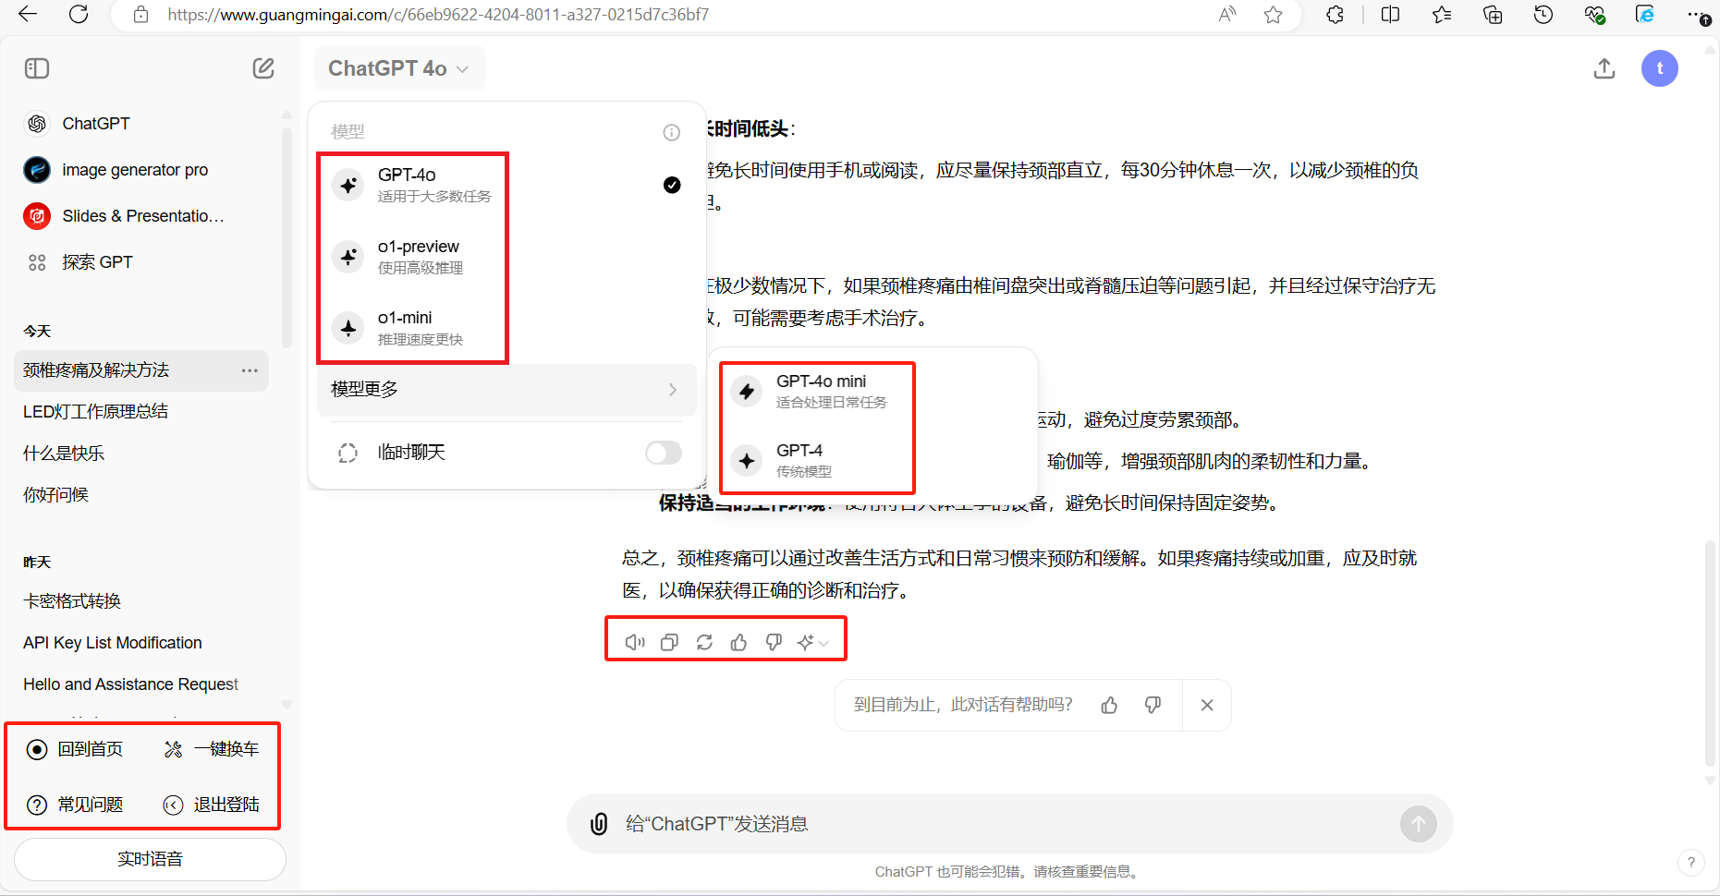Open options for 颈椎疼痛及解决方法 chat

click(250, 370)
